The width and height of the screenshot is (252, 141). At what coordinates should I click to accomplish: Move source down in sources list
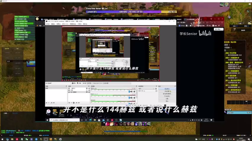(x=79, y=103)
